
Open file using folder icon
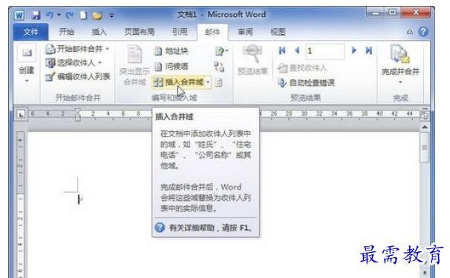coord(97,15)
